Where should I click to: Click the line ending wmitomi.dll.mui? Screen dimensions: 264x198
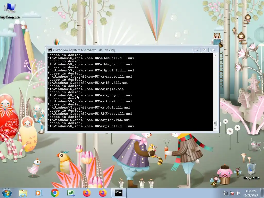click(x=90, y=101)
